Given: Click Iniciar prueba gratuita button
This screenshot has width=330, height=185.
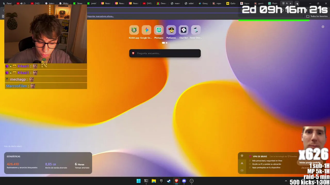Looking at the screenshot, I should (x=310, y=163).
